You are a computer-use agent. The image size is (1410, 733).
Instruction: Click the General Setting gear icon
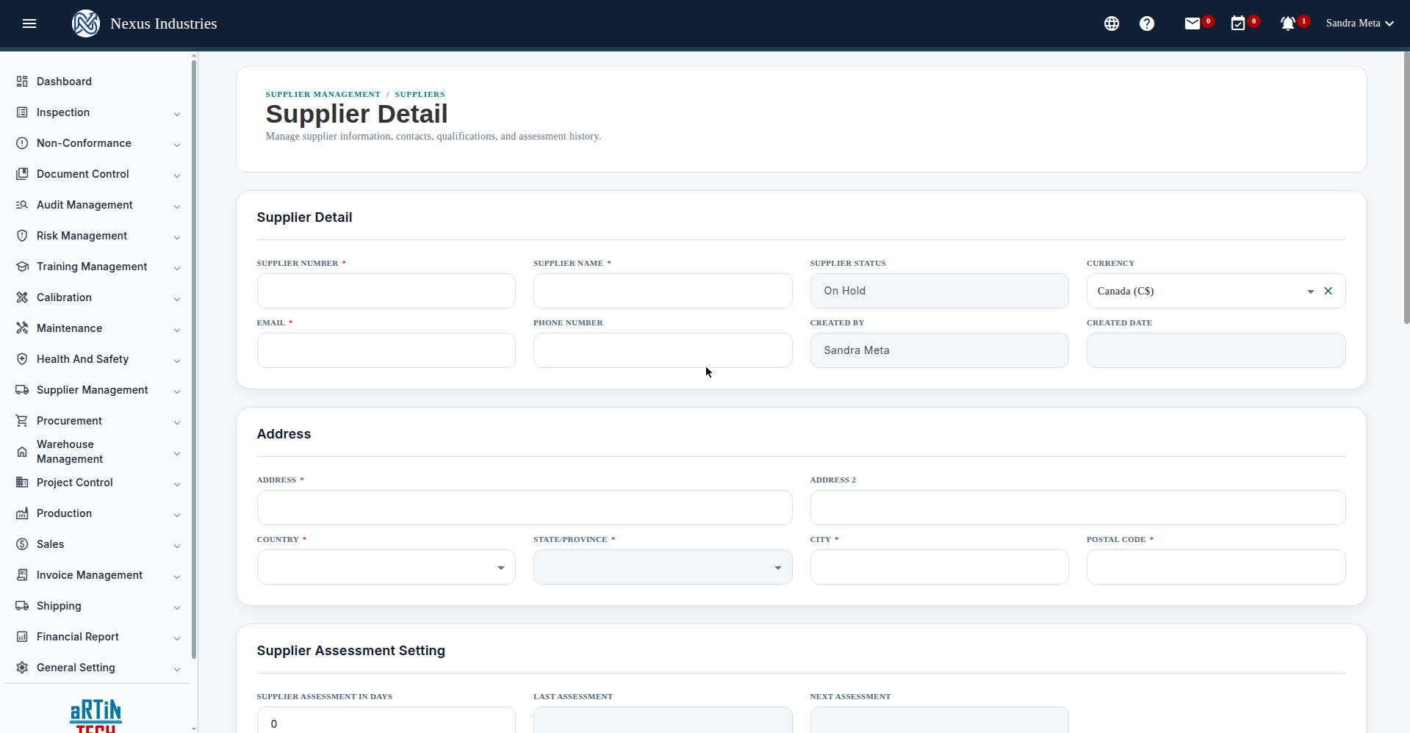click(22, 668)
